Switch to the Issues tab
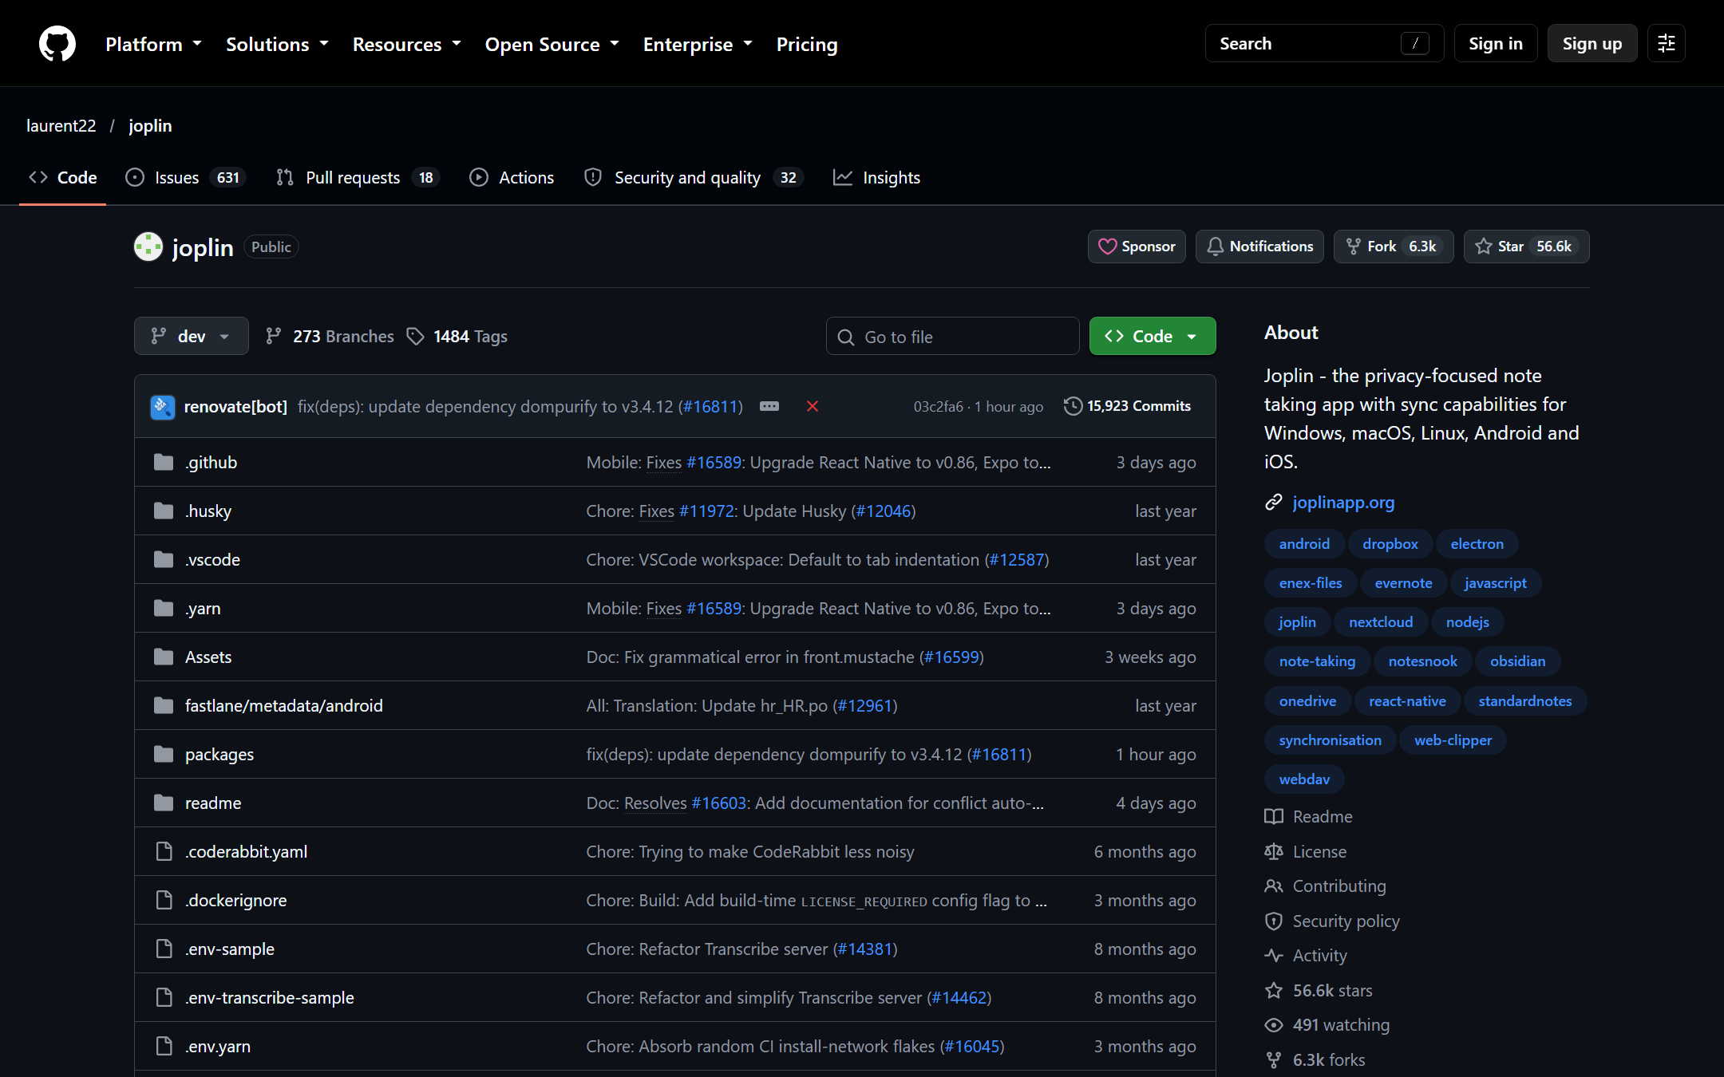Image resolution: width=1724 pixels, height=1077 pixels. (185, 177)
